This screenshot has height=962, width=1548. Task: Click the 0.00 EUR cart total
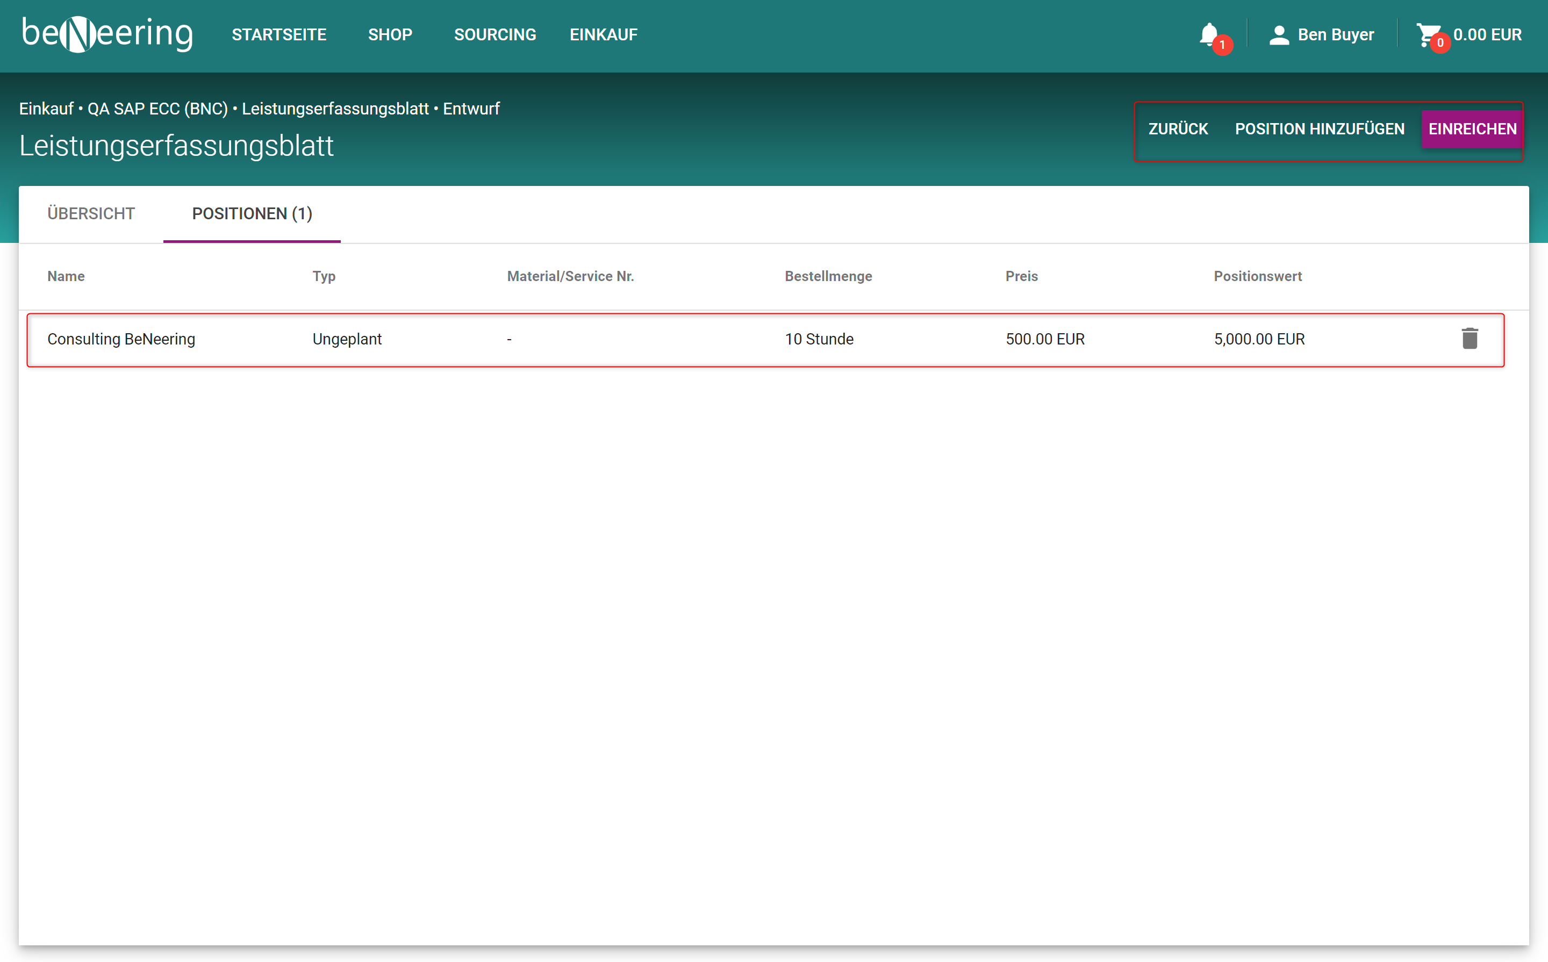(x=1487, y=35)
